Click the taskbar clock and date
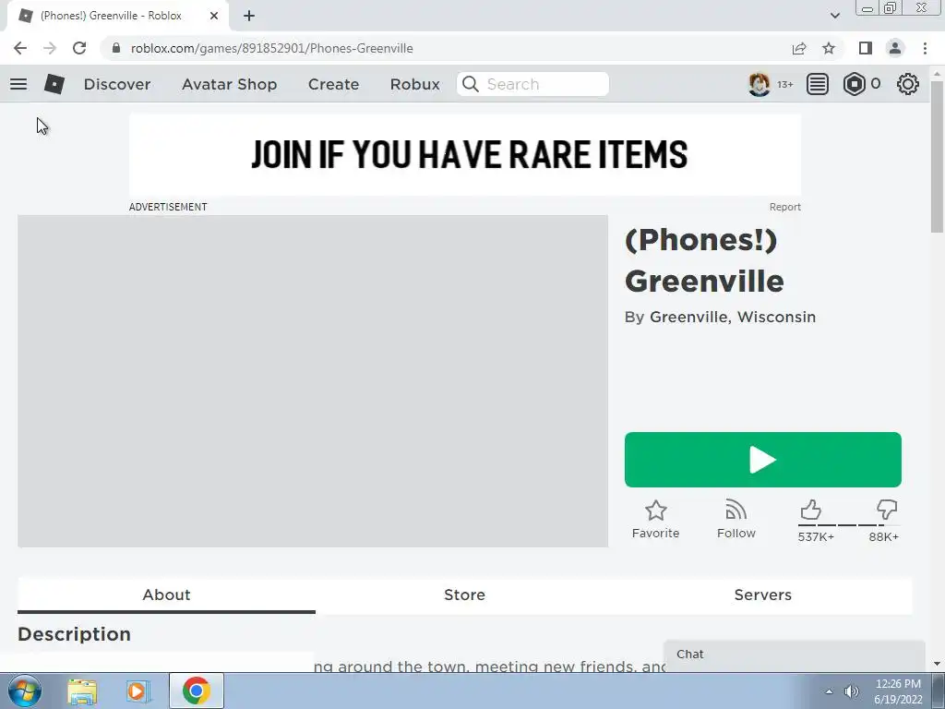This screenshot has width=945, height=709. click(x=898, y=691)
